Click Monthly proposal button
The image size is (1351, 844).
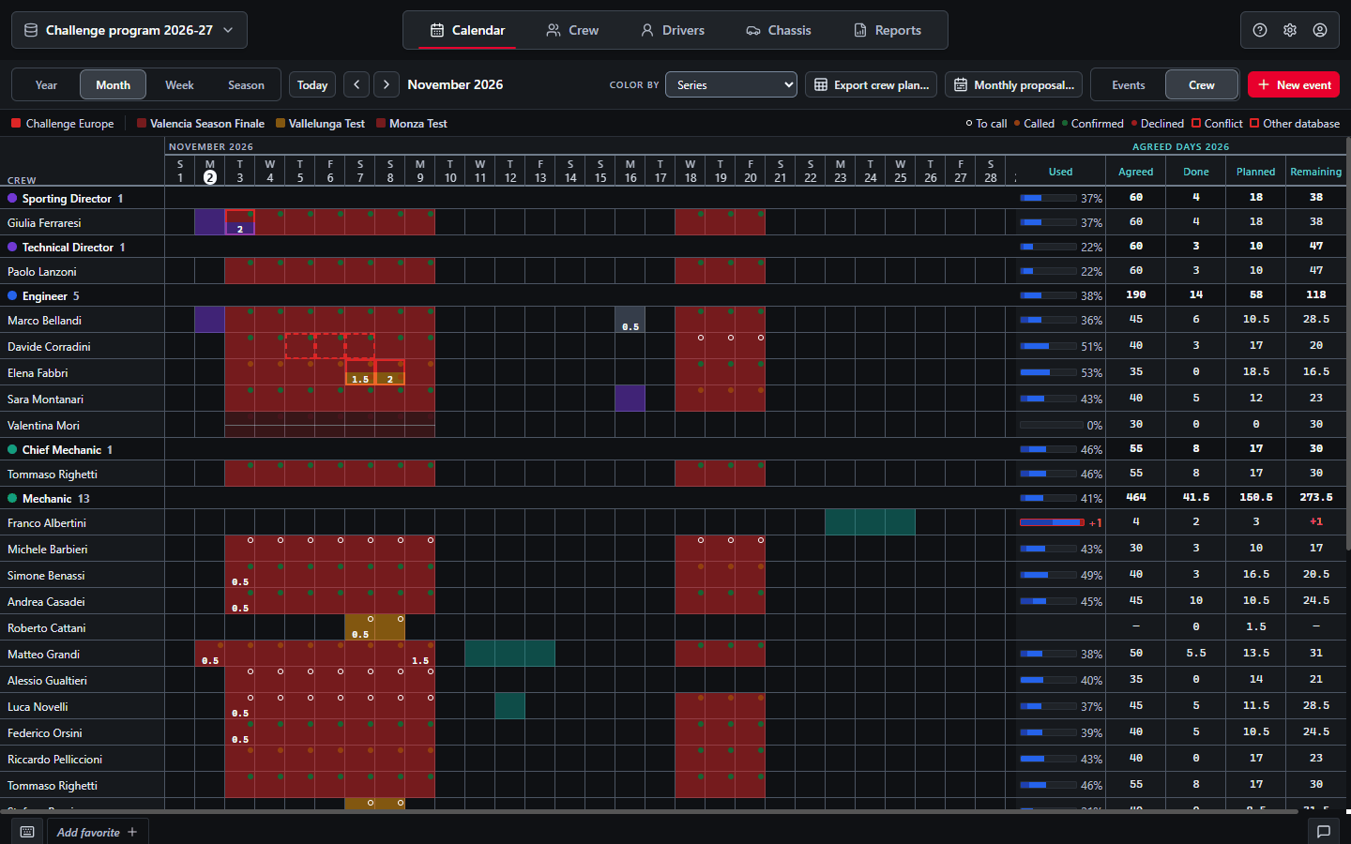1014,84
